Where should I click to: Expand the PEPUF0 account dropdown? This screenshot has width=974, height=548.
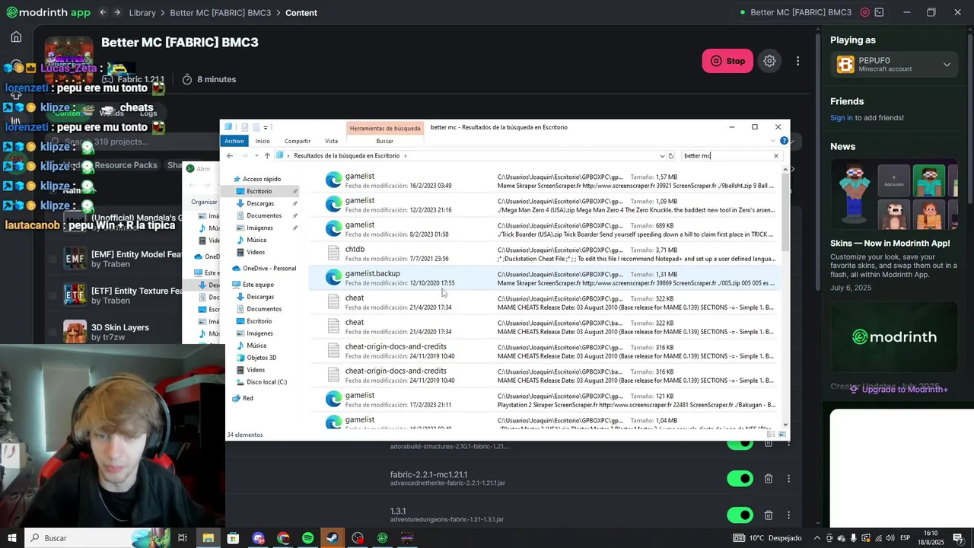(947, 65)
